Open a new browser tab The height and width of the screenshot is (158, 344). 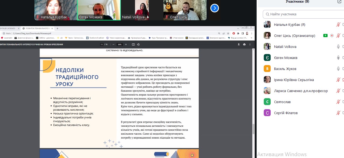tap(57, 28)
